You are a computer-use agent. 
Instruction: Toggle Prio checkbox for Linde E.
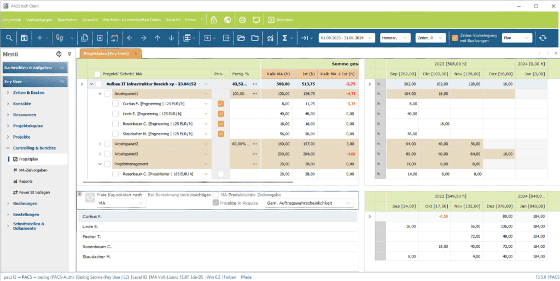(x=221, y=113)
